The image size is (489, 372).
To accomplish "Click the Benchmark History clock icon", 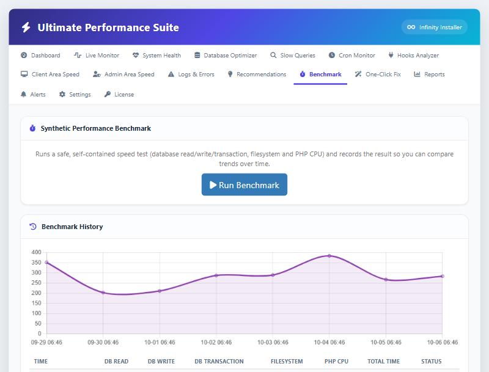I will (x=33, y=227).
